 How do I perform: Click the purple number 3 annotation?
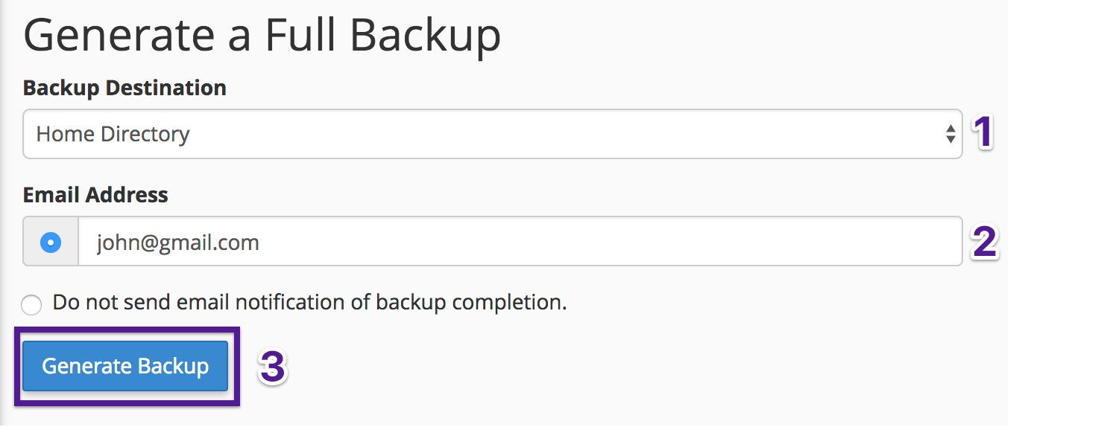tap(272, 367)
